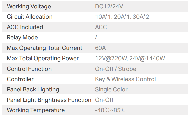Select the -40℃~85℃ temperature value
Screen dimensions: 190x117
click(x=110, y=110)
